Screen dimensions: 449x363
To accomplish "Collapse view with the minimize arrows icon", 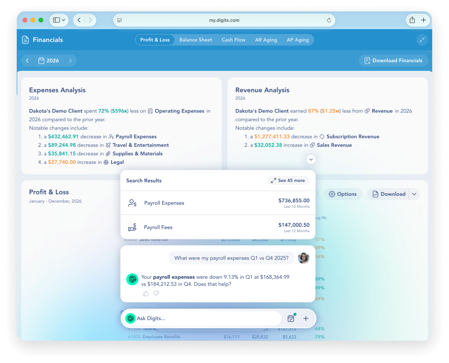I will 422,40.
